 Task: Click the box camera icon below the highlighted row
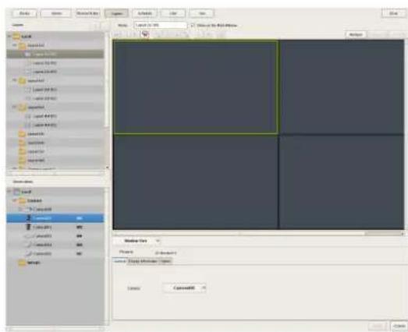(x=29, y=227)
